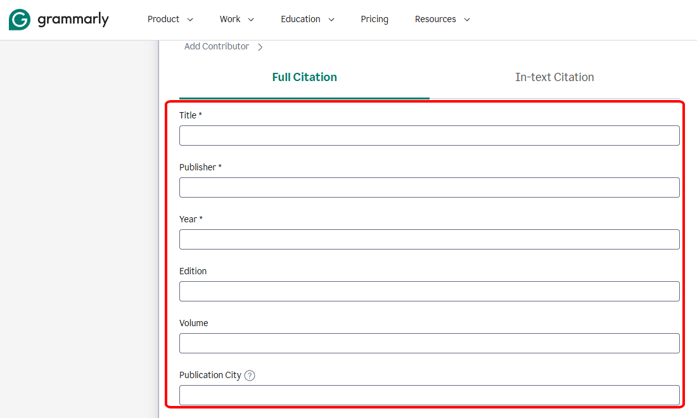Image resolution: width=697 pixels, height=418 pixels.
Task: Open the Product dropdown menu
Action: [x=170, y=19]
